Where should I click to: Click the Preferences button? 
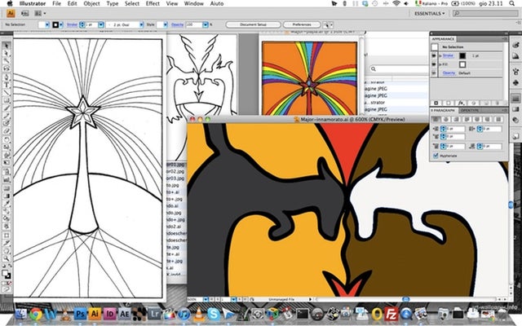click(300, 25)
